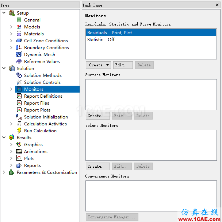
Task: Expand the Monitors node
Action: pyautogui.click(x=11, y=89)
